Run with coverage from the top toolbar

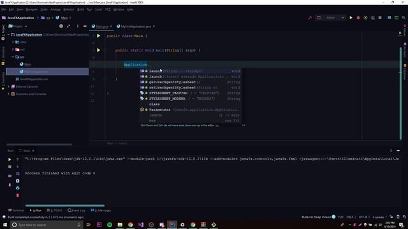pyautogui.click(x=365, y=18)
